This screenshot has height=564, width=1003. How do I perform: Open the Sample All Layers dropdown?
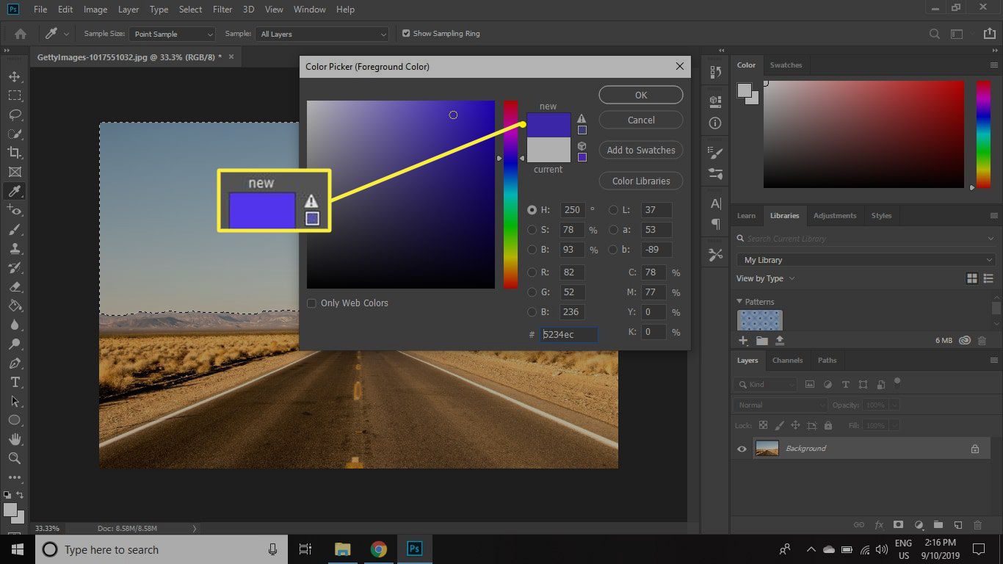tap(322, 34)
